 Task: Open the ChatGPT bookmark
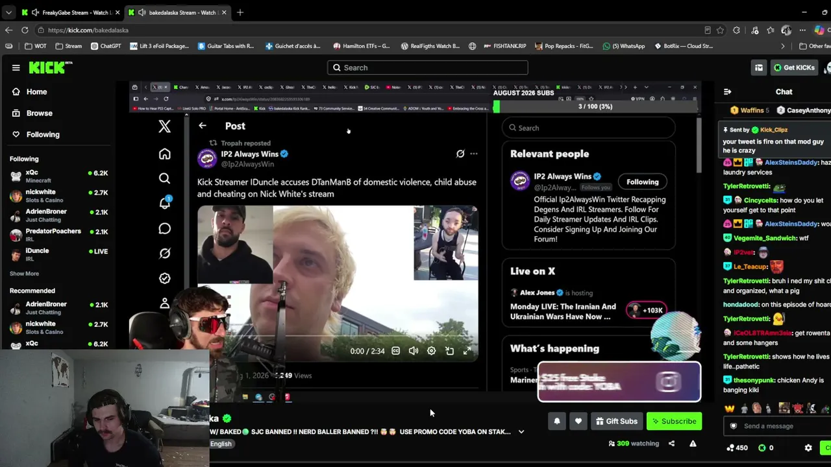[106, 46]
